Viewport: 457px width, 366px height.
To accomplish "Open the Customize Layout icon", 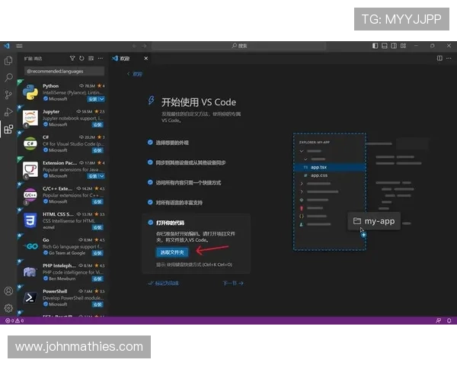I will [x=403, y=46].
